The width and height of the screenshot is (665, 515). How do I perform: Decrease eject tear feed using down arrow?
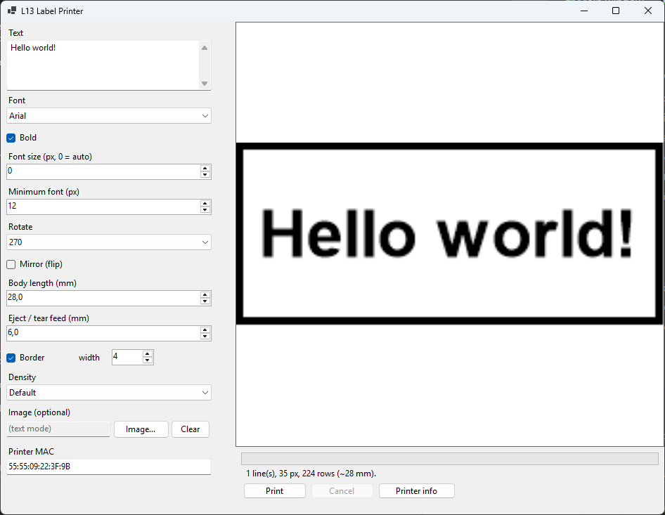[x=205, y=336]
